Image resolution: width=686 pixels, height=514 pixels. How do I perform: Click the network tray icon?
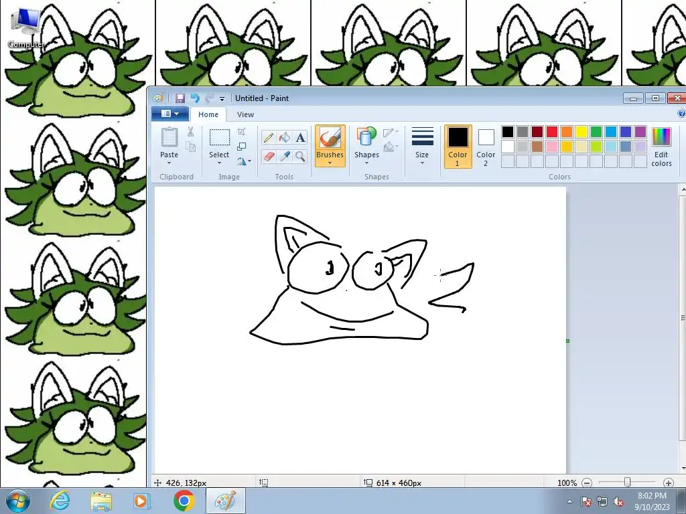[602, 501]
